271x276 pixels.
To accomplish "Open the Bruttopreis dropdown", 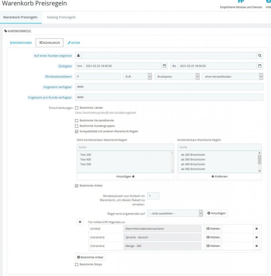I will 177,77.
